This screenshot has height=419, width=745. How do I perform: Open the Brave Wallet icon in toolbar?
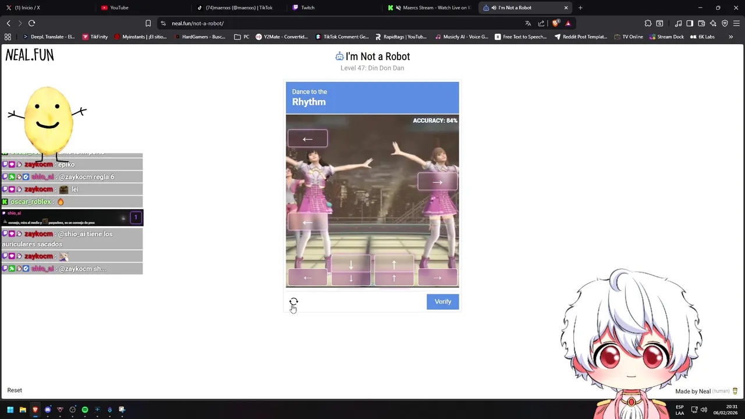(x=701, y=23)
